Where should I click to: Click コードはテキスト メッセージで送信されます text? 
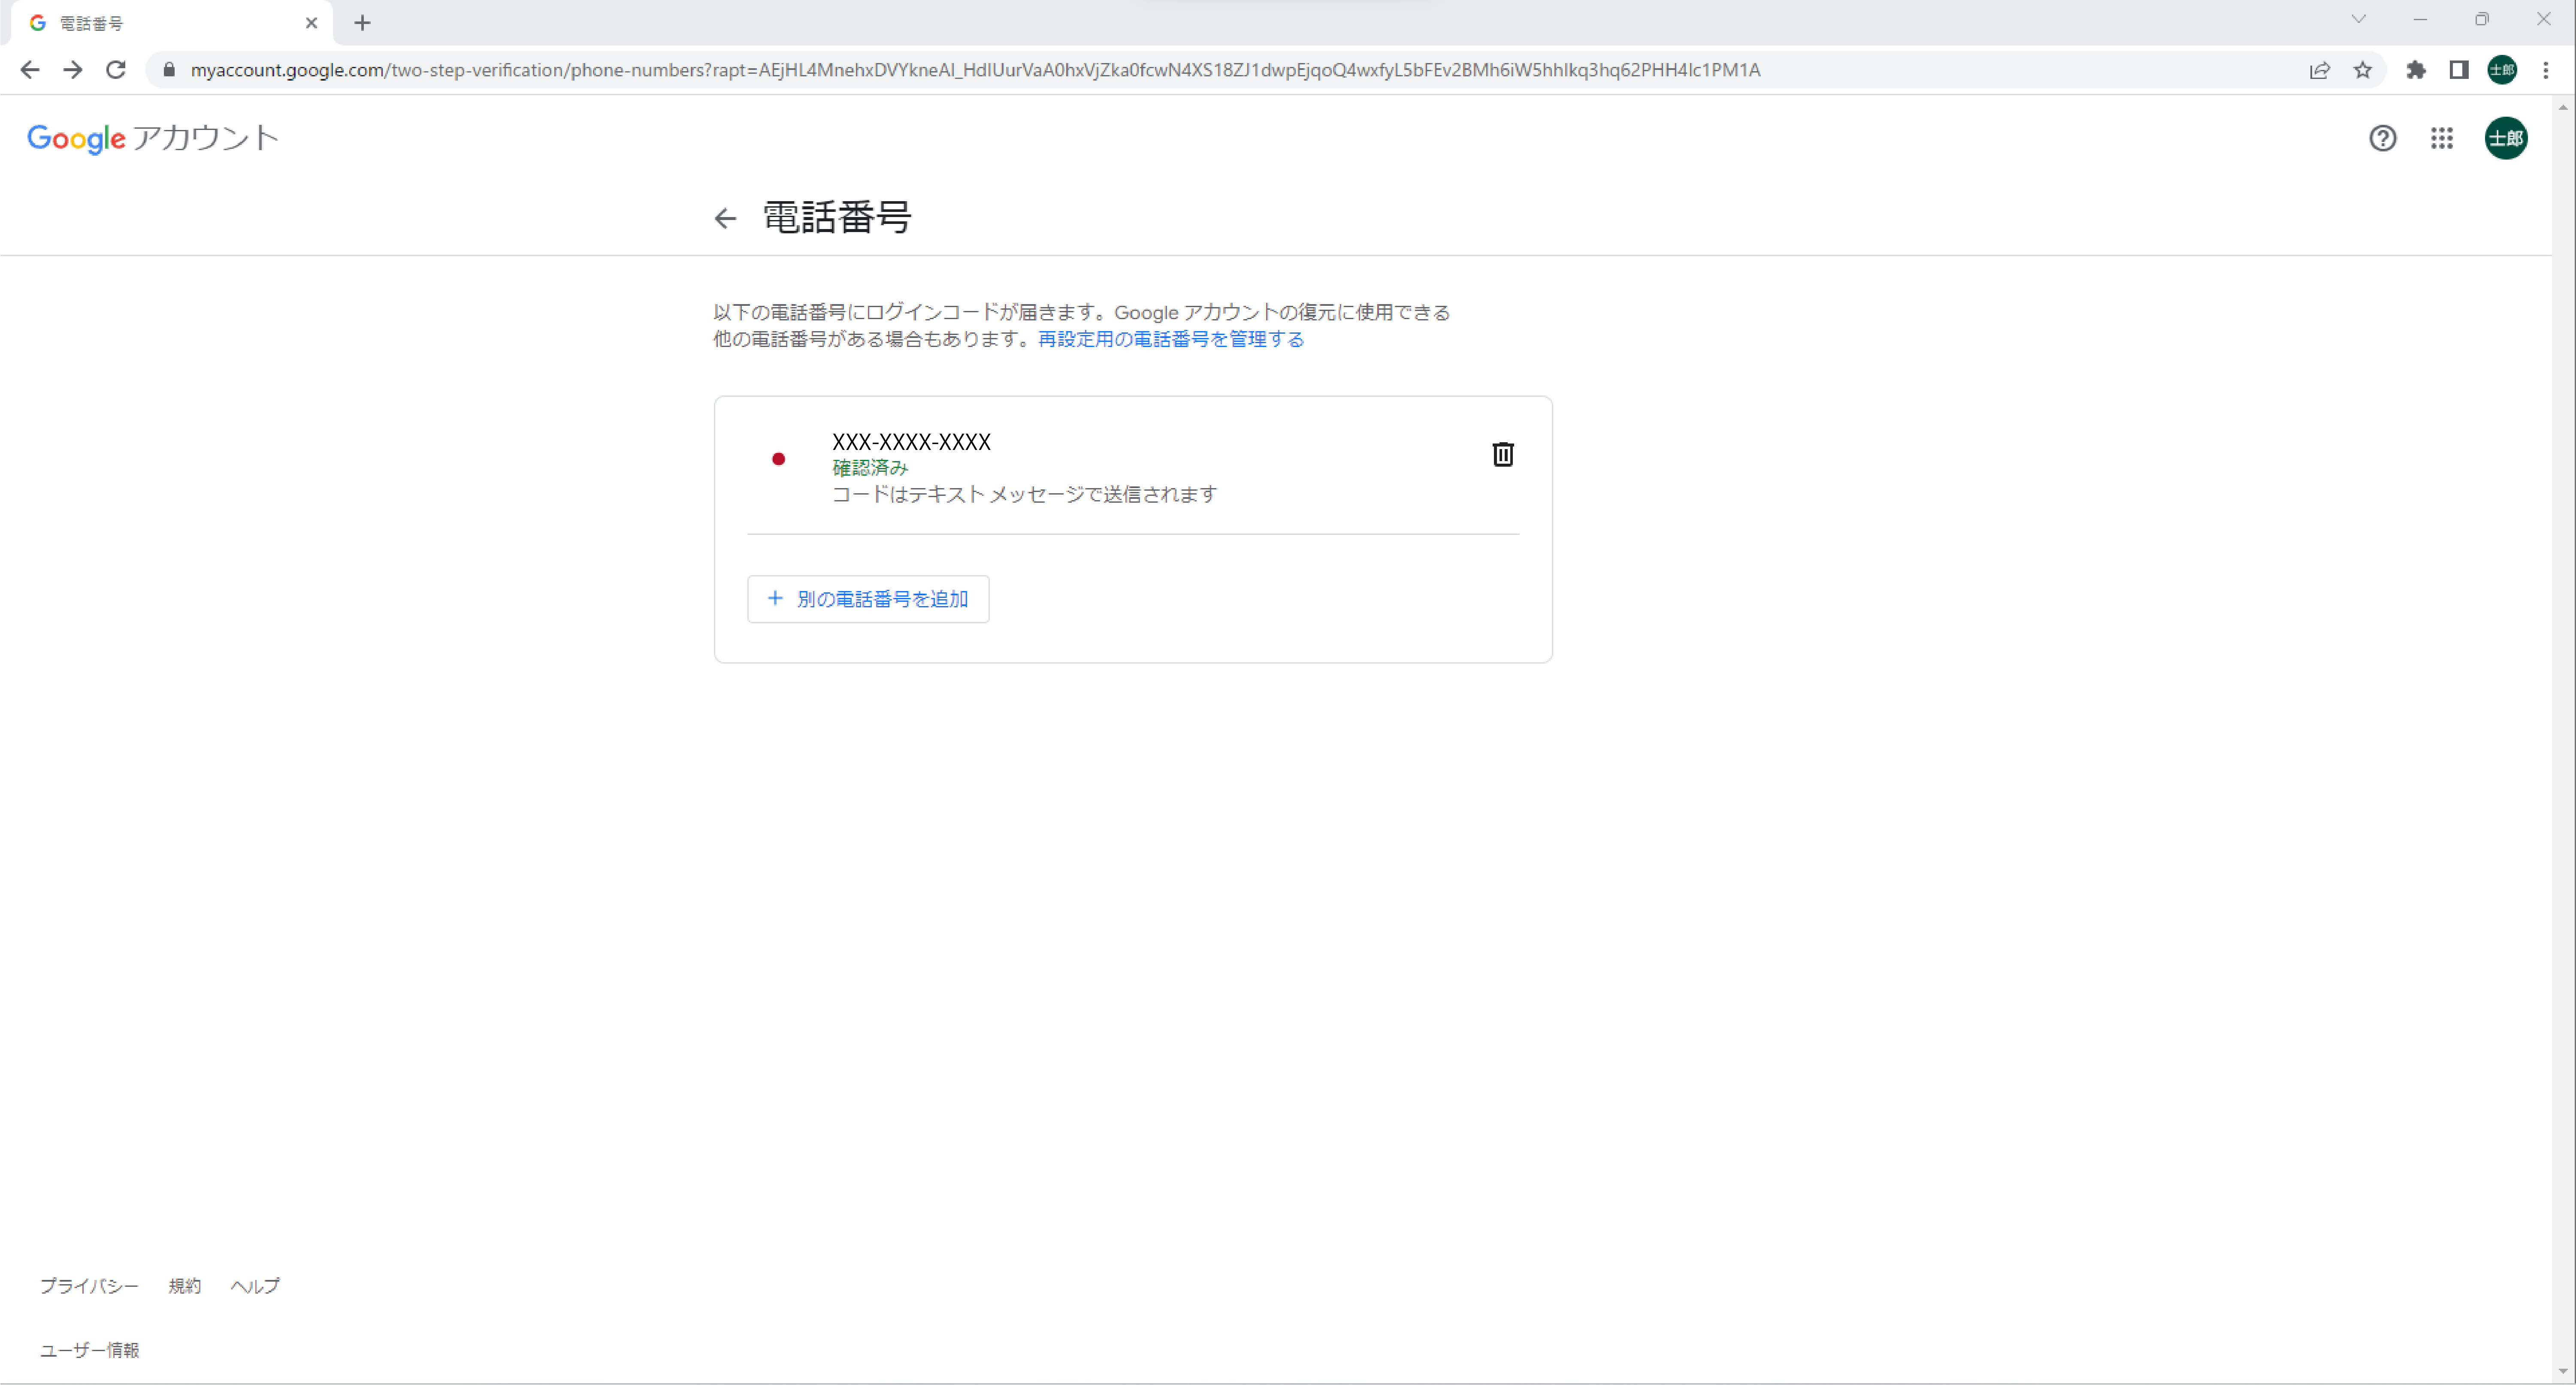coord(1024,495)
